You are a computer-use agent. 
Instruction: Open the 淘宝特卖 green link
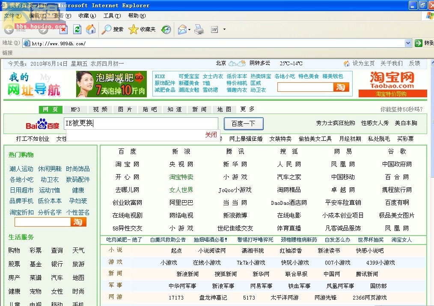[181, 177]
